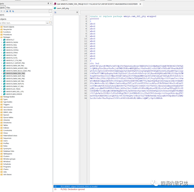Expand the WMSYS.UD_TRIGS package node
194x192 pixels.
(1, 89)
